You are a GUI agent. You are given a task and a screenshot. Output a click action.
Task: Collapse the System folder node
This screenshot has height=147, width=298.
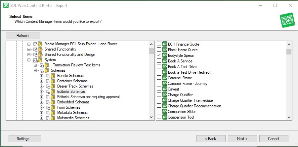(29, 60)
